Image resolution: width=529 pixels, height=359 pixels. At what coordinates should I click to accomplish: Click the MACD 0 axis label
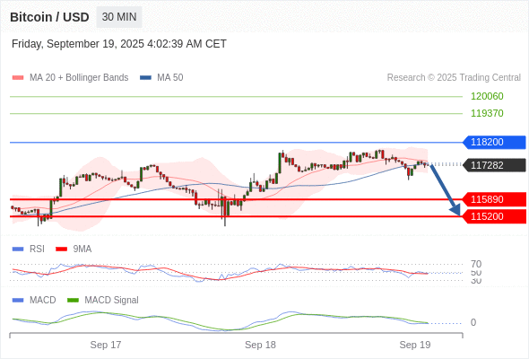[x=473, y=322]
